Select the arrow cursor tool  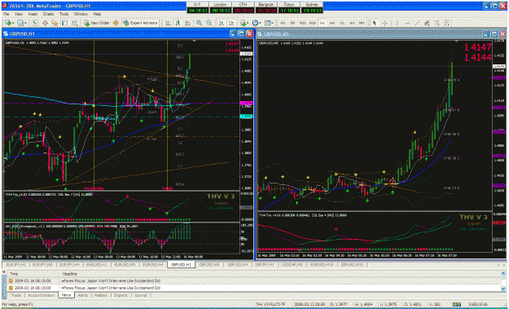(375, 23)
